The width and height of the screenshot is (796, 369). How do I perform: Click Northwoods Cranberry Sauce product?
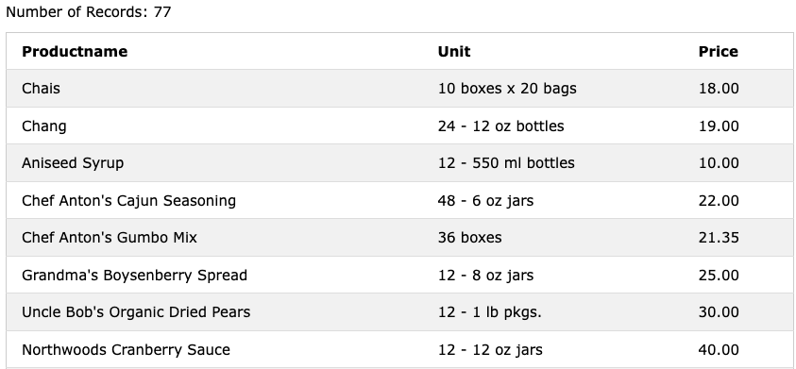(126, 350)
